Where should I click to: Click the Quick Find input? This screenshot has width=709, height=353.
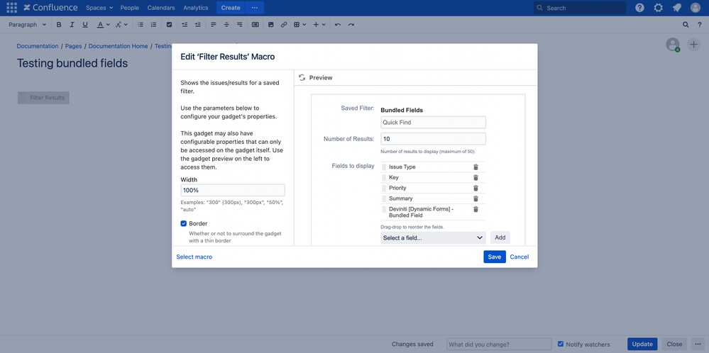point(433,123)
